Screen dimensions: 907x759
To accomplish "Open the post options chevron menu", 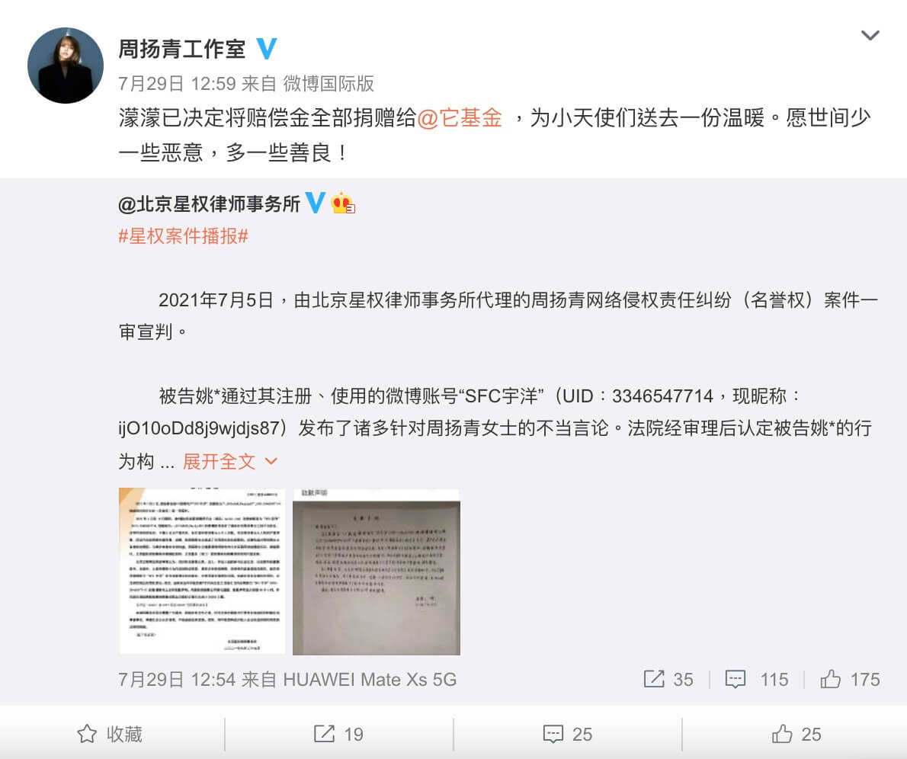I will [x=870, y=36].
